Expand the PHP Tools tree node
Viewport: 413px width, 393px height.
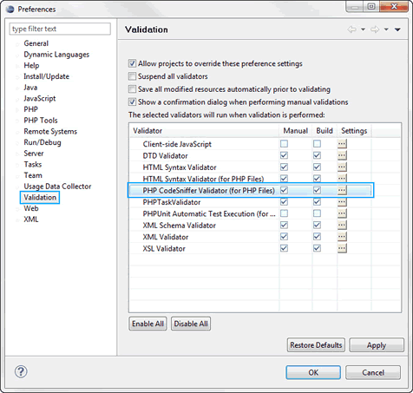tap(17, 121)
